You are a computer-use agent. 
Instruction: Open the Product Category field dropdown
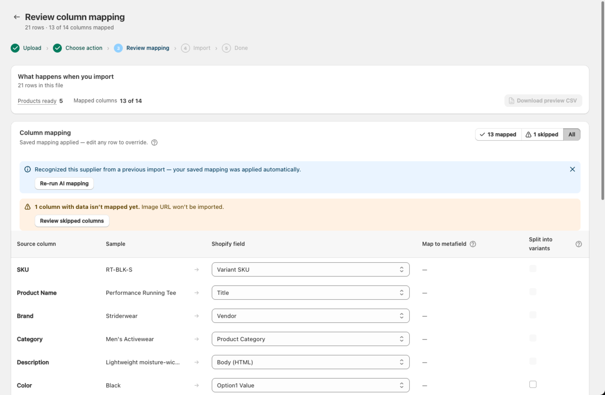(x=310, y=339)
